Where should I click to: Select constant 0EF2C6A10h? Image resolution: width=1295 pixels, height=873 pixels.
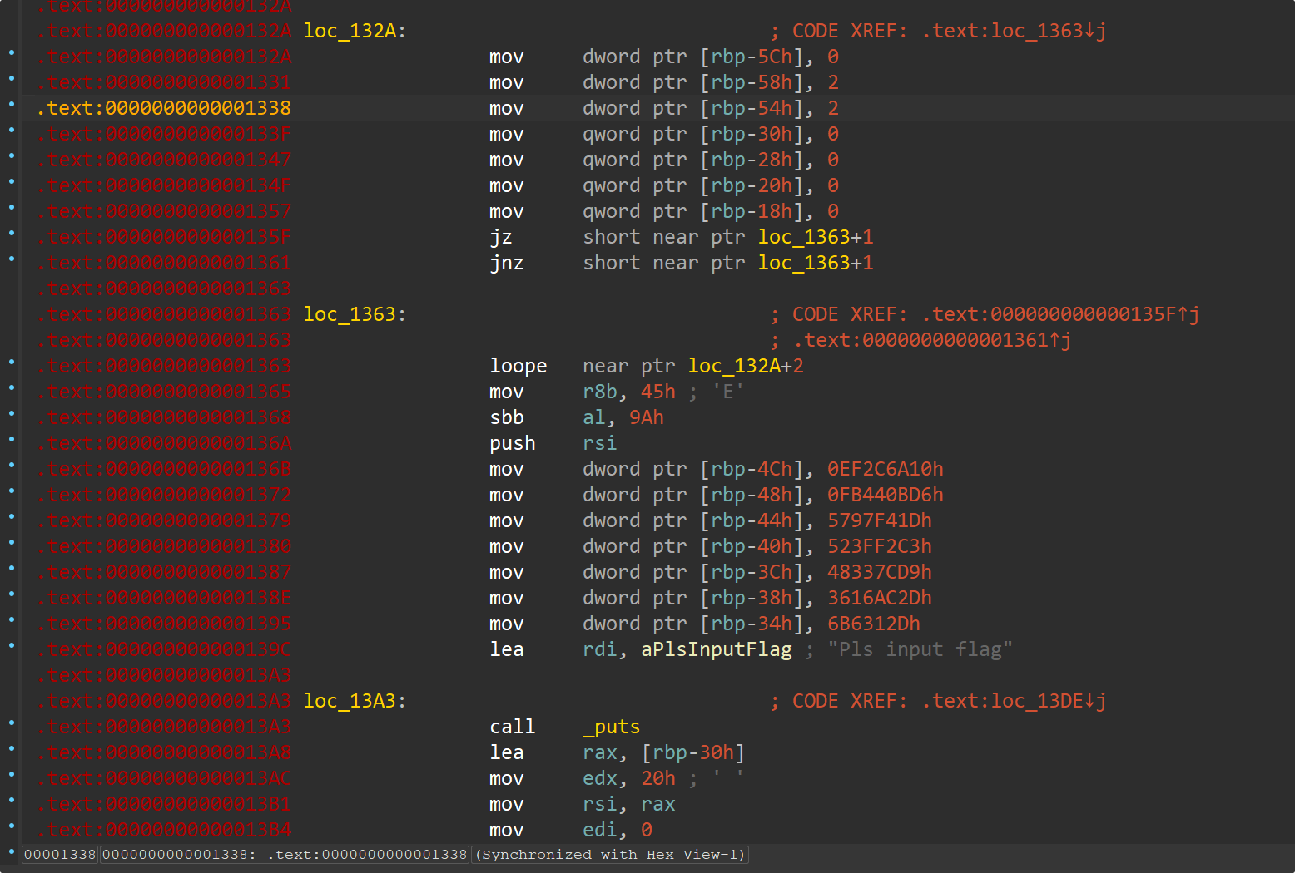pos(886,469)
